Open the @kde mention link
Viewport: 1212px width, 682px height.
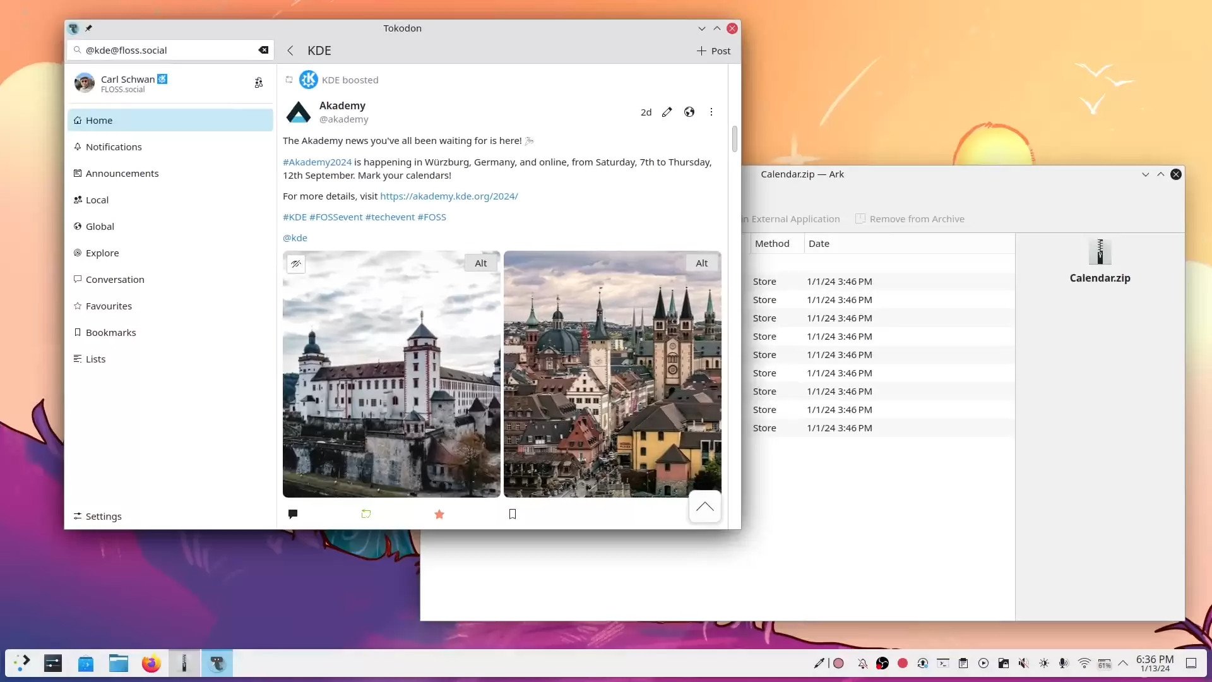[295, 238]
